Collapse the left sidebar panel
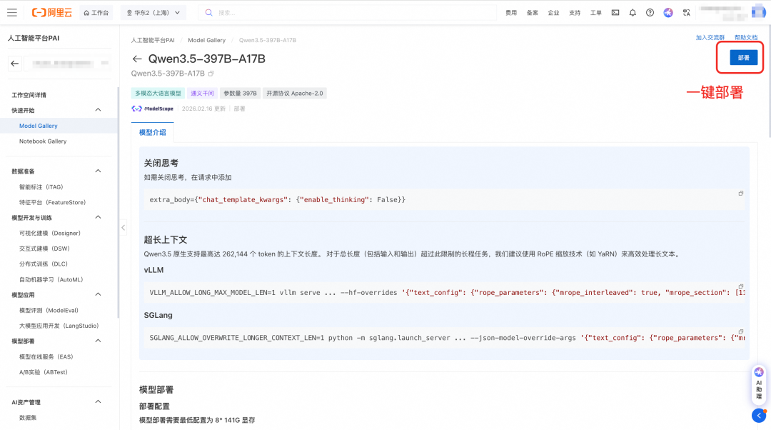771x430 pixels. click(122, 228)
